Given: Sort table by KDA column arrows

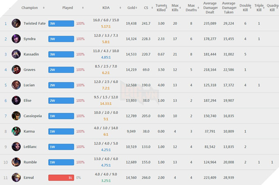Looking at the screenshot, I should 120,8.
